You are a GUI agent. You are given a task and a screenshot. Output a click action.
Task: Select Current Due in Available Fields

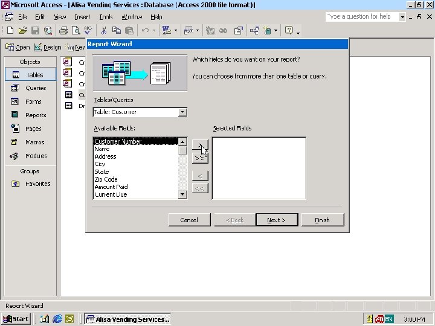pos(136,194)
